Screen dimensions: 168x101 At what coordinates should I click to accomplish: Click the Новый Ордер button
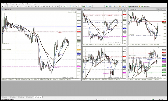(133, 6)
